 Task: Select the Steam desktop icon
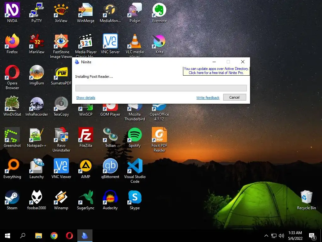click(x=12, y=197)
